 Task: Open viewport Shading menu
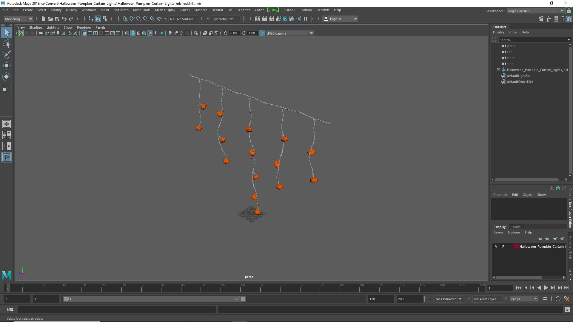click(x=36, y=27)
